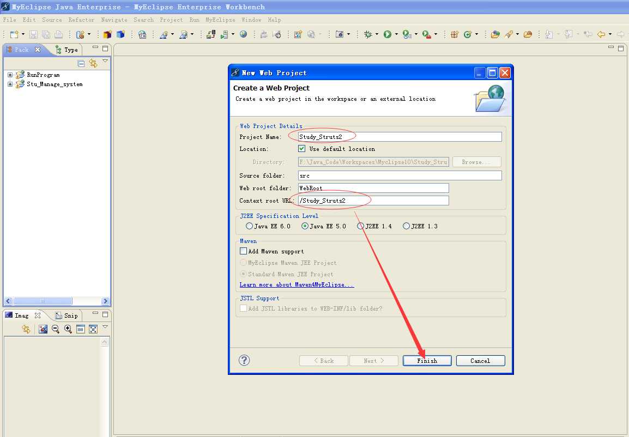Viewport: 629px width, 437px height.
Task: Click the New Java Package icon
Action: [454, 34]
